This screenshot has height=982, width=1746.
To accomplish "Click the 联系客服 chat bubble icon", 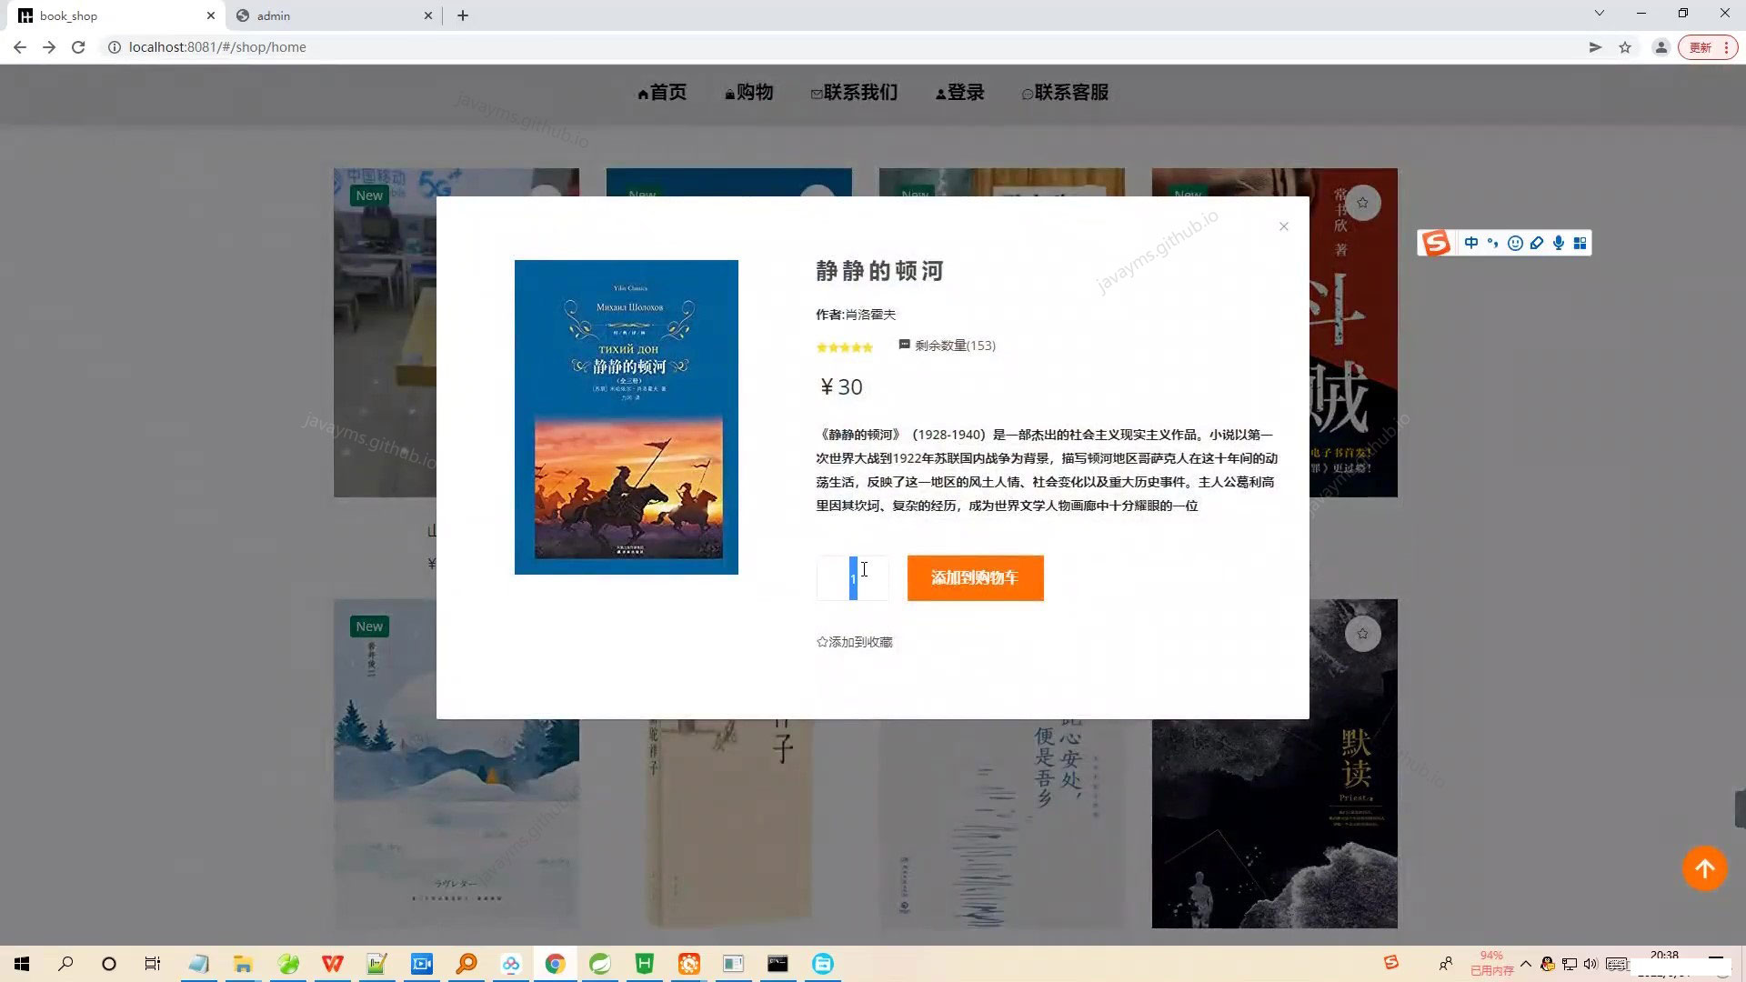I will (1028, 93).
